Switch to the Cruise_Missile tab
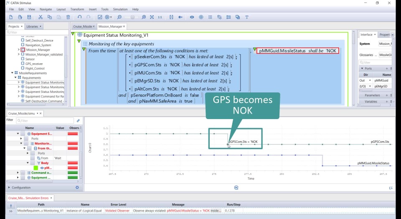401x219 pixels. tap(82, 26)
